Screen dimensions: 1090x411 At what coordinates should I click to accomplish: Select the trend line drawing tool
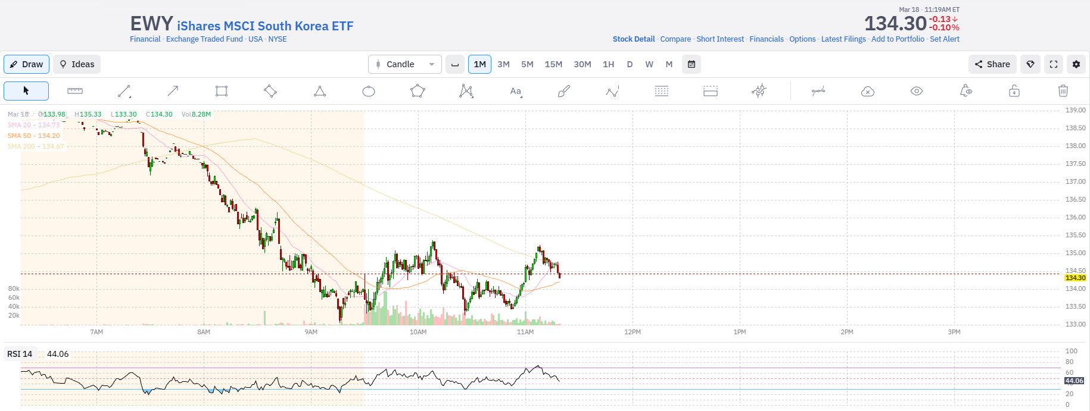(x=124, y=91)
